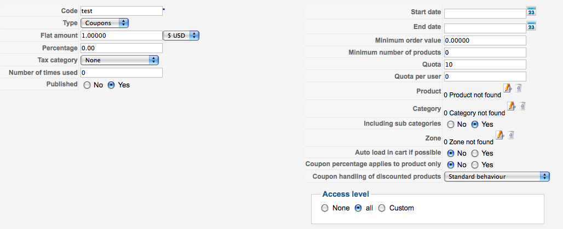Click the edit icon next to Zone
The height and width of the screenshot is (229, 563).
(x=499, y=135)
